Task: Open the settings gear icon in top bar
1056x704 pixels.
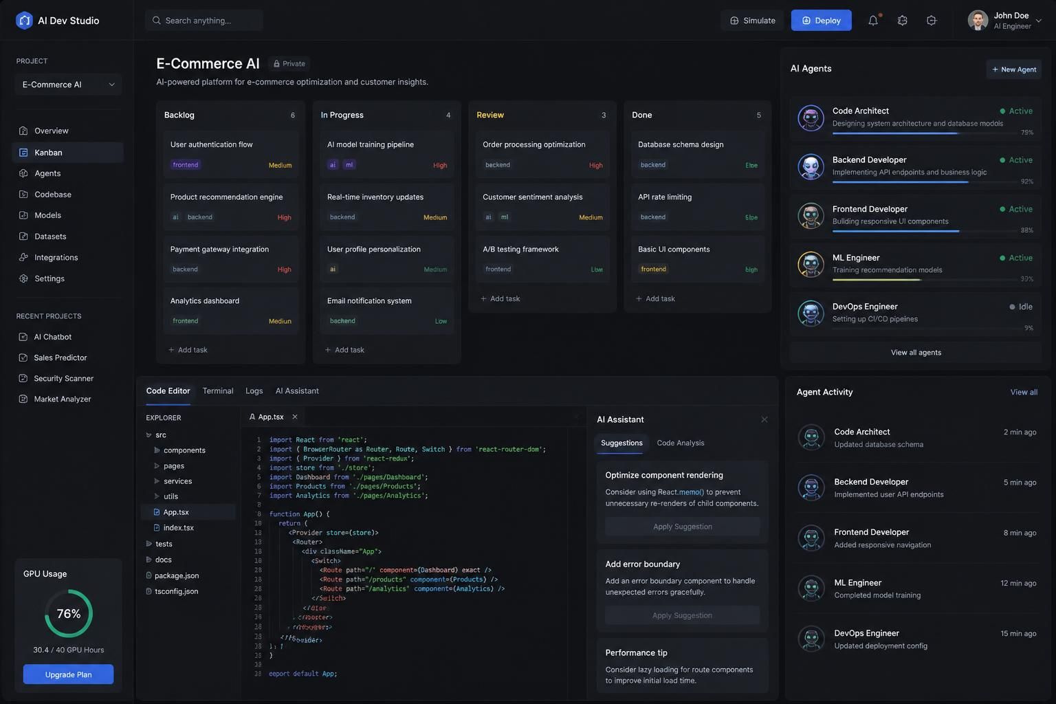Action: tap(903, 21)
